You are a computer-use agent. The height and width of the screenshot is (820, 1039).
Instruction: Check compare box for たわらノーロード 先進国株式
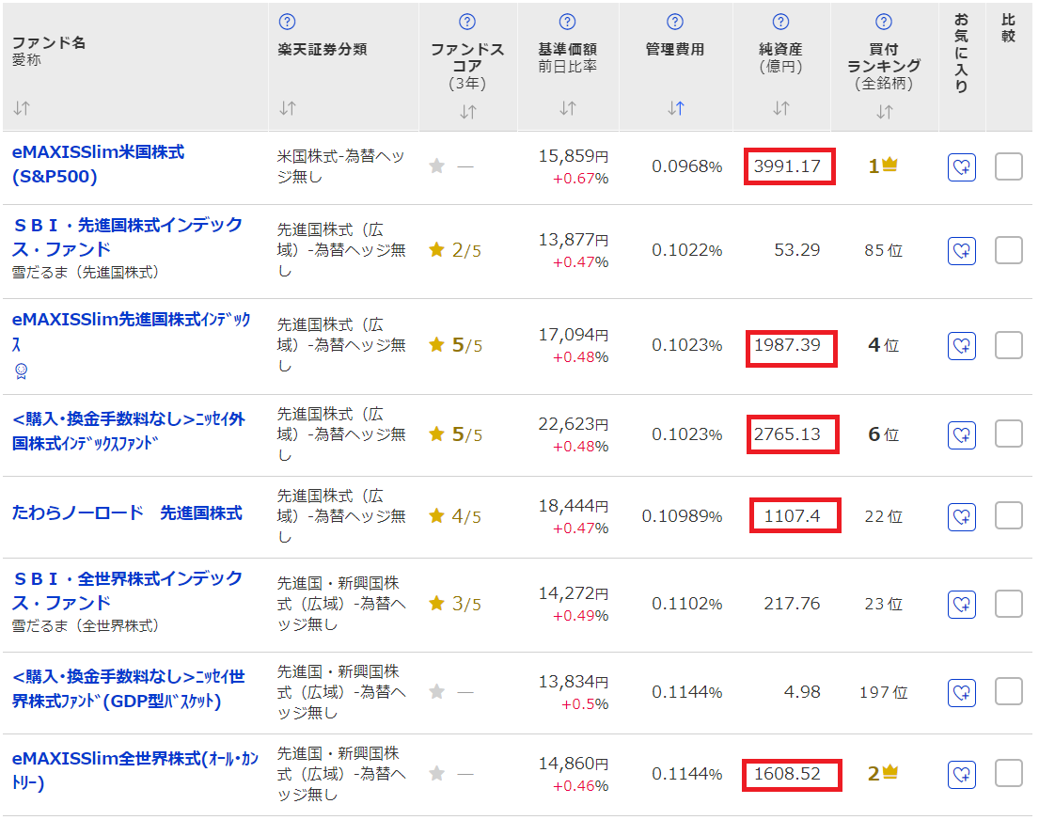point(1009,515)
